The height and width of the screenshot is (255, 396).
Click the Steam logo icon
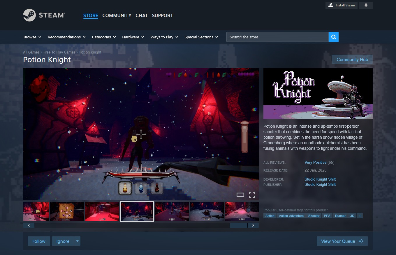coord(29,15)
